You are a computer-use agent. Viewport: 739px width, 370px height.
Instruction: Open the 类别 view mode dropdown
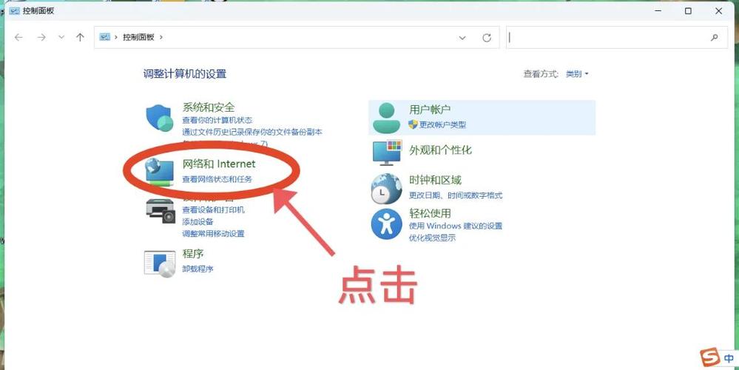point(577,74)
